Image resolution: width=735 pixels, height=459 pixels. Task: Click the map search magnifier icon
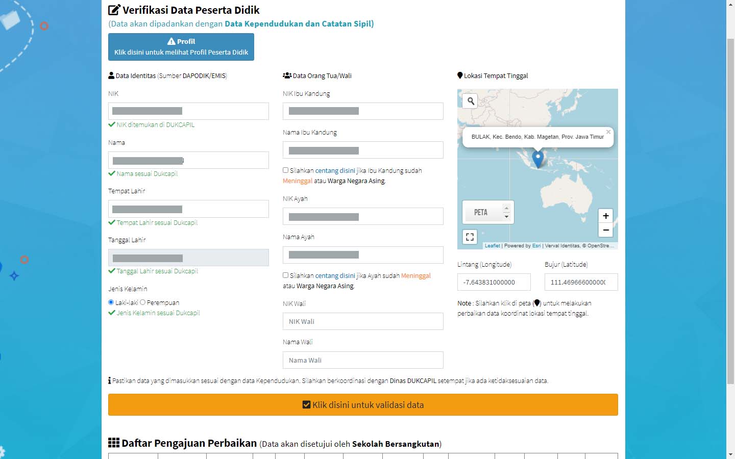(471, 101)
